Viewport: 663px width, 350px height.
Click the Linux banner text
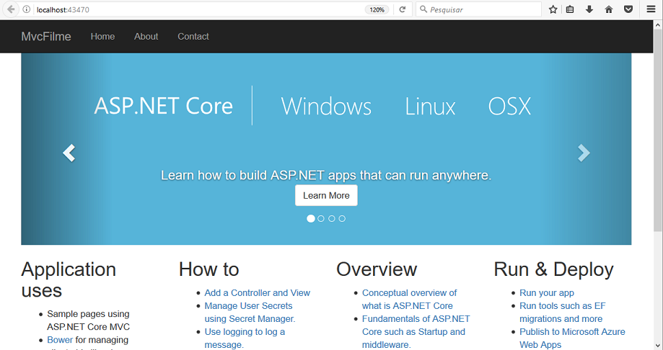pos(430,106)
